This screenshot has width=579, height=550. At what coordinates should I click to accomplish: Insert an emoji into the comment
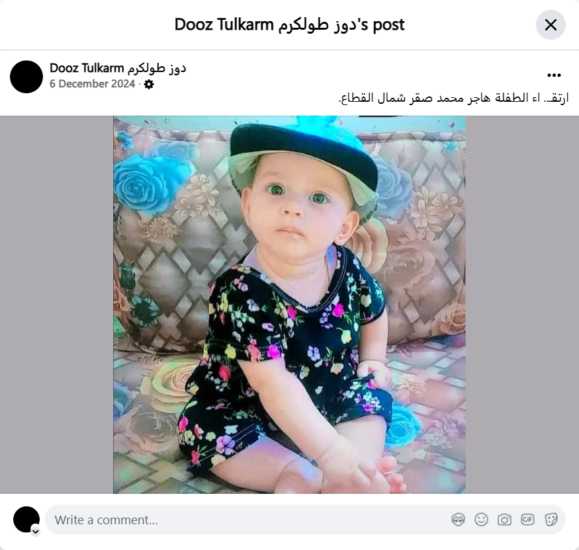click(481, 520)
